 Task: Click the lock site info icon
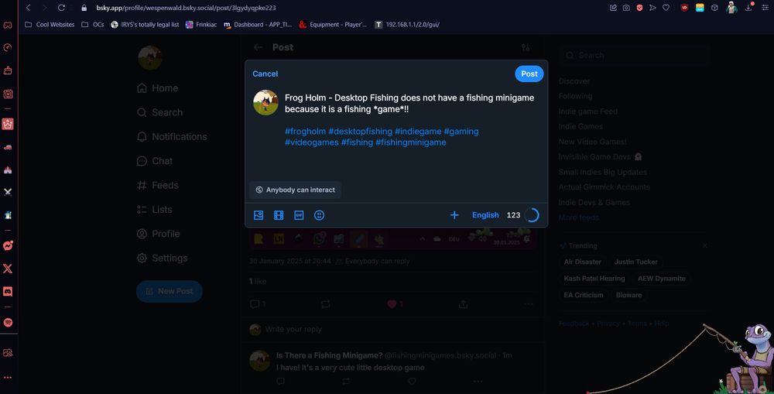[84, 8]
